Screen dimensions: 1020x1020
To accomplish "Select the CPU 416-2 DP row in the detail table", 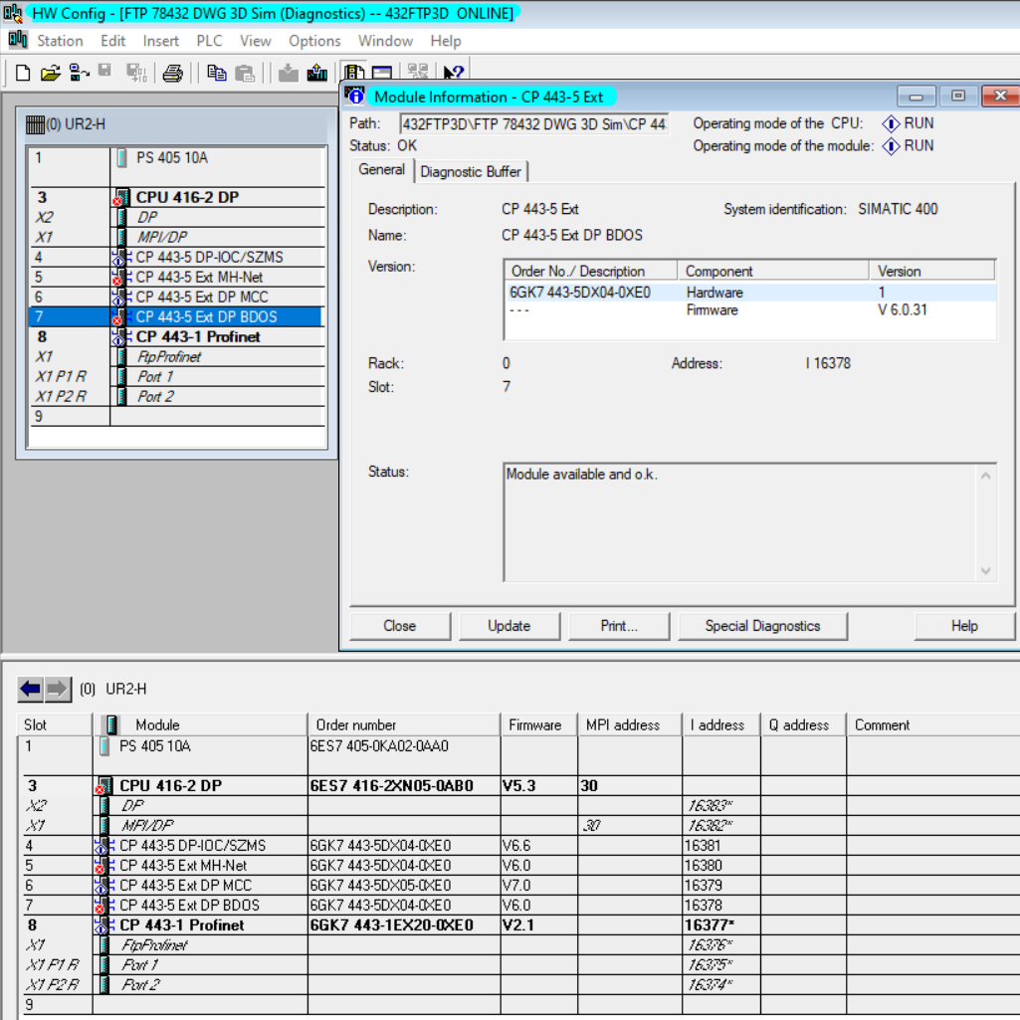I will [x=170, y=785].
